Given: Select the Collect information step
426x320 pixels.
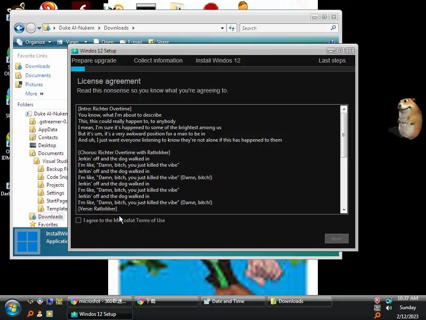Looking at the screenshot, I should tap(158, 60).
